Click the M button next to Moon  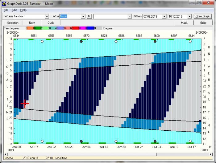(89, 16)
